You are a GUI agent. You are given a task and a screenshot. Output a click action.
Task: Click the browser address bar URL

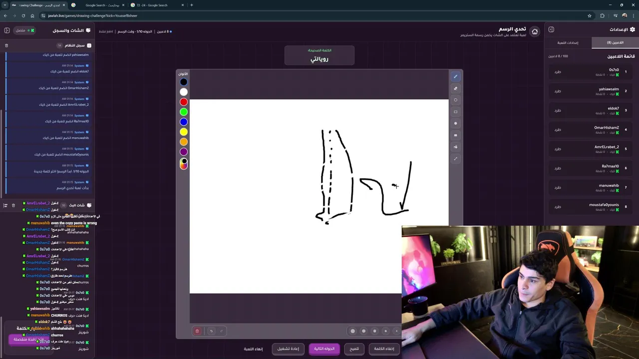point(92,15)
